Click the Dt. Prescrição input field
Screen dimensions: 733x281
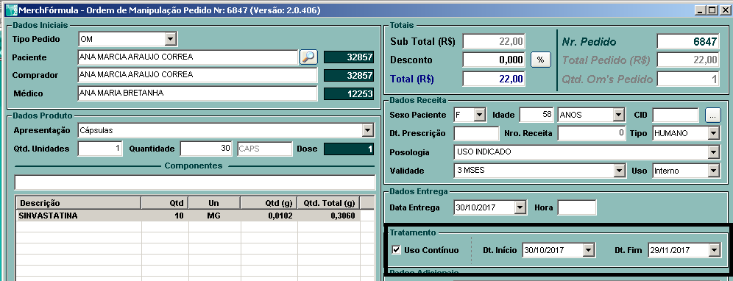pos(476,133)
